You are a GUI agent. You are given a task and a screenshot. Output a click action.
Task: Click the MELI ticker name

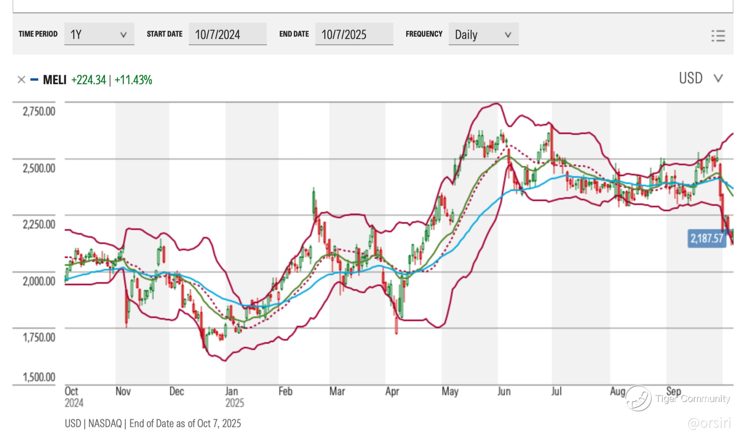click(55, 80)
